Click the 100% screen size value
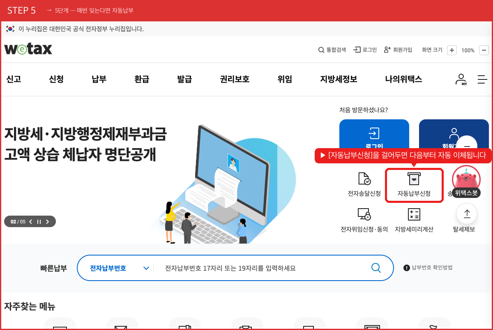Screen dimensions: 493x330 coord(468,50)
